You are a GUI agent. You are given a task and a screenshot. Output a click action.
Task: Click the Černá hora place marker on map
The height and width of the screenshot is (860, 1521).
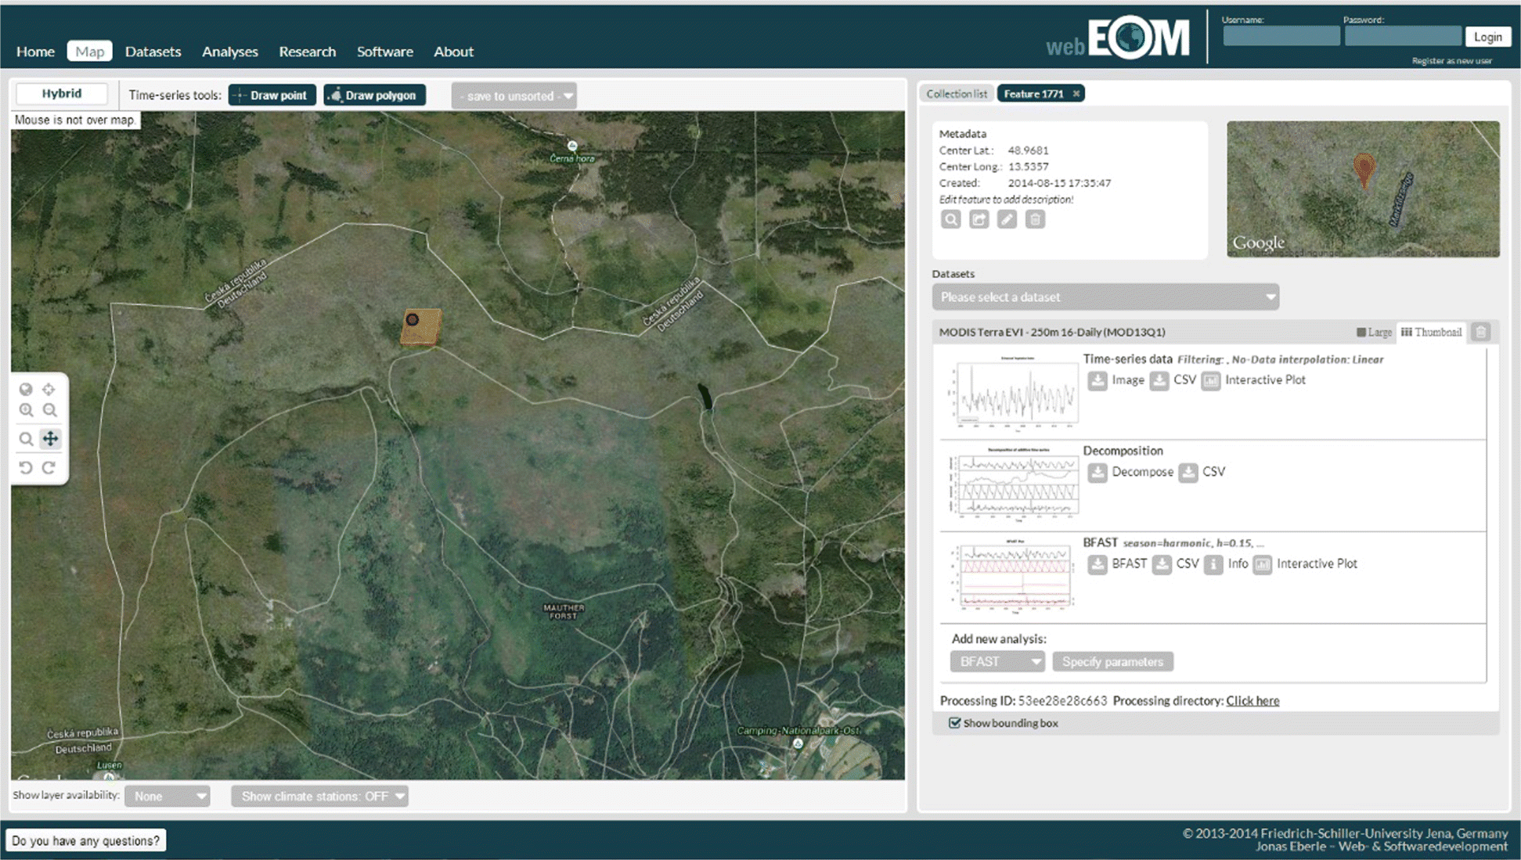point(572,146)
